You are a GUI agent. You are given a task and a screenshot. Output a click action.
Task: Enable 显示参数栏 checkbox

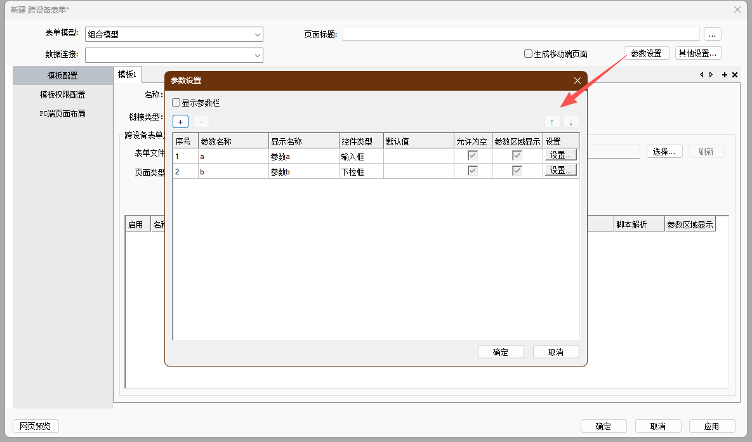coord(176,103)
